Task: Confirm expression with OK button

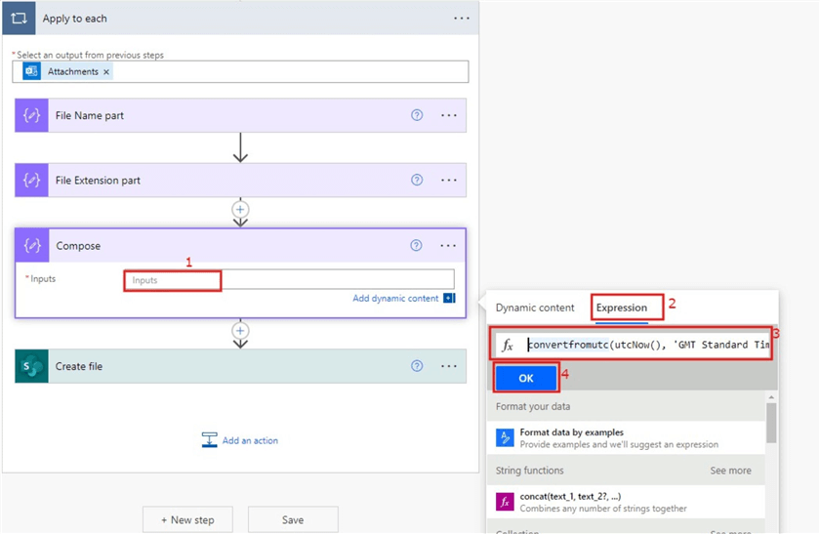Action: click(x=526, y=378)
